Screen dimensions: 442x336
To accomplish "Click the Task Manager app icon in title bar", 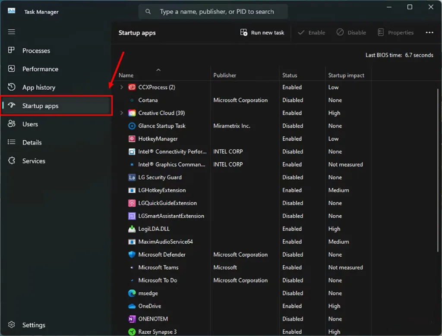I will point(12,11).
